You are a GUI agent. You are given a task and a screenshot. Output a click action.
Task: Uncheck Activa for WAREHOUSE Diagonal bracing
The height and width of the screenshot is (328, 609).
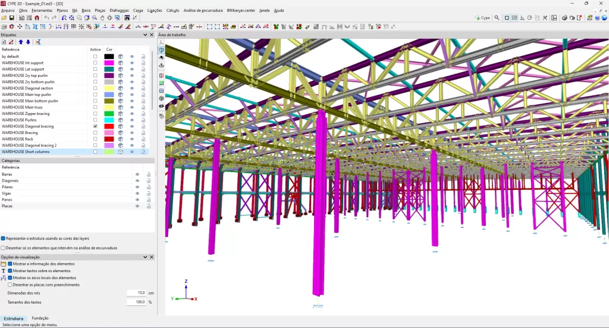[95, 127]
